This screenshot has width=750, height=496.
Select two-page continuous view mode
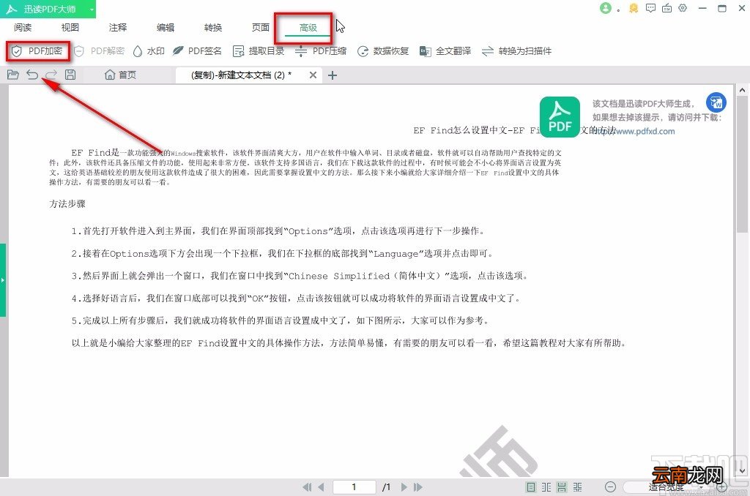click(578, 487)
